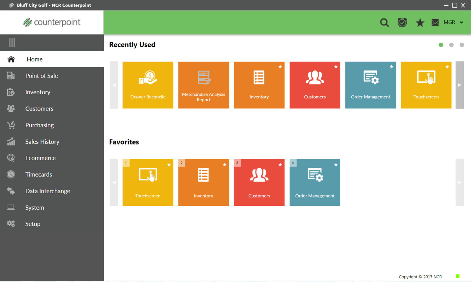Select the Timecards clock icon

click(11, 174)
